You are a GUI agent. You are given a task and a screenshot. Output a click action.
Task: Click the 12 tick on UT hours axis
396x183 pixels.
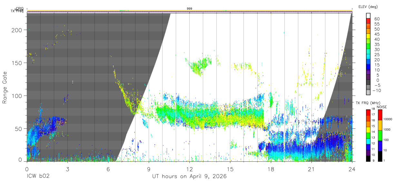189,169
